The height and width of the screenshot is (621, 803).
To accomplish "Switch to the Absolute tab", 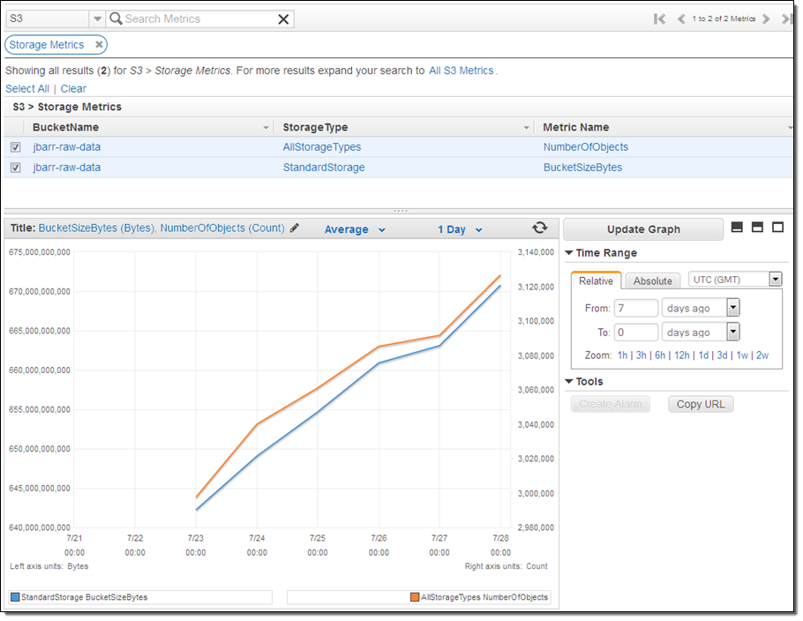I will [653, 281].
